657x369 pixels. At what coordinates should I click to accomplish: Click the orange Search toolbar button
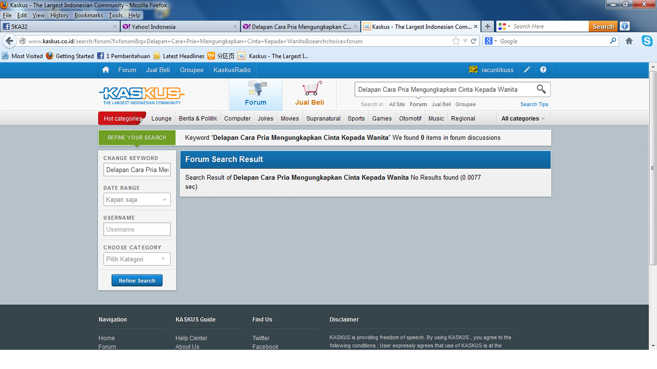tap(603, 27)
